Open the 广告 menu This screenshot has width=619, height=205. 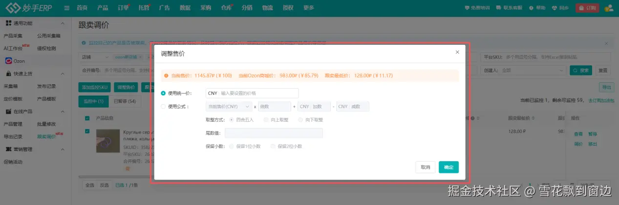pos(165,8)
